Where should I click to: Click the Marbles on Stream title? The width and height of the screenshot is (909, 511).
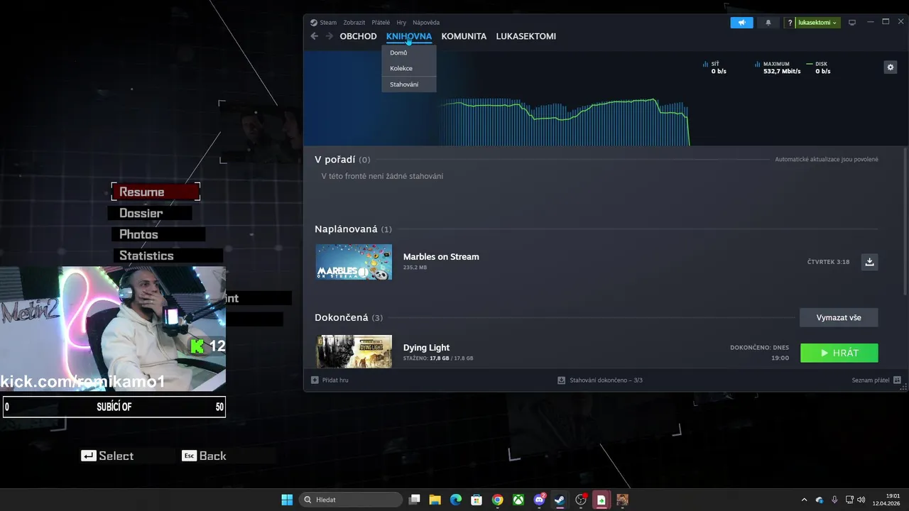(x=441, y=257)
